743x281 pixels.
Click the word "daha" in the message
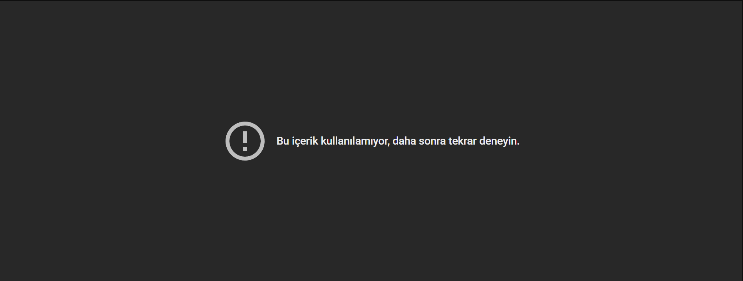404,141
